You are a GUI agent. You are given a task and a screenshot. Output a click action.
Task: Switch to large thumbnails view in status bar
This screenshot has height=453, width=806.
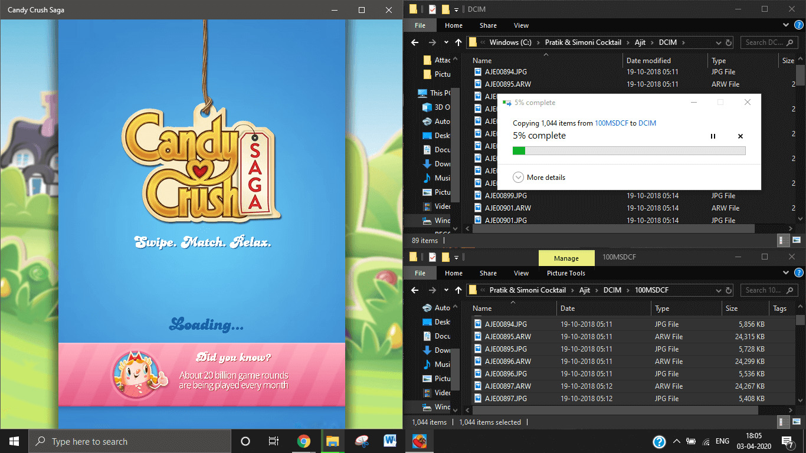[x=797, y=240]
